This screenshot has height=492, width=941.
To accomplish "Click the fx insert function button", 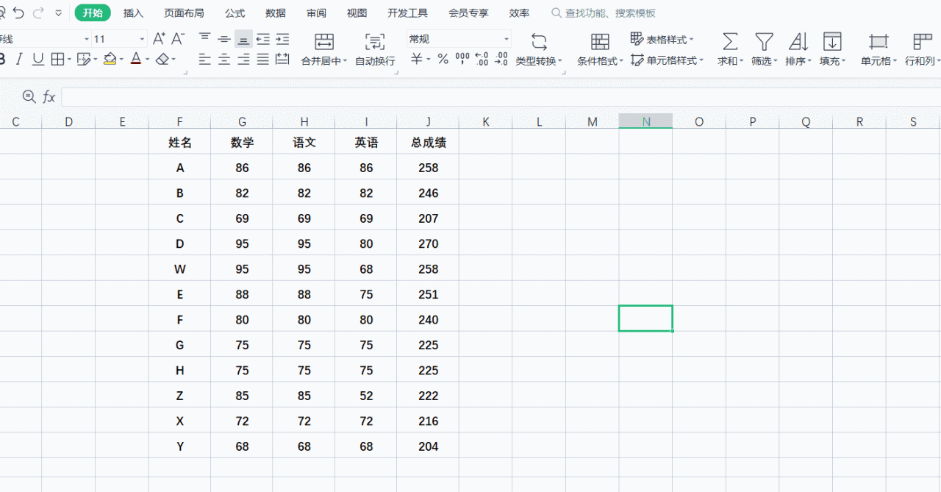I will (49, 96).
